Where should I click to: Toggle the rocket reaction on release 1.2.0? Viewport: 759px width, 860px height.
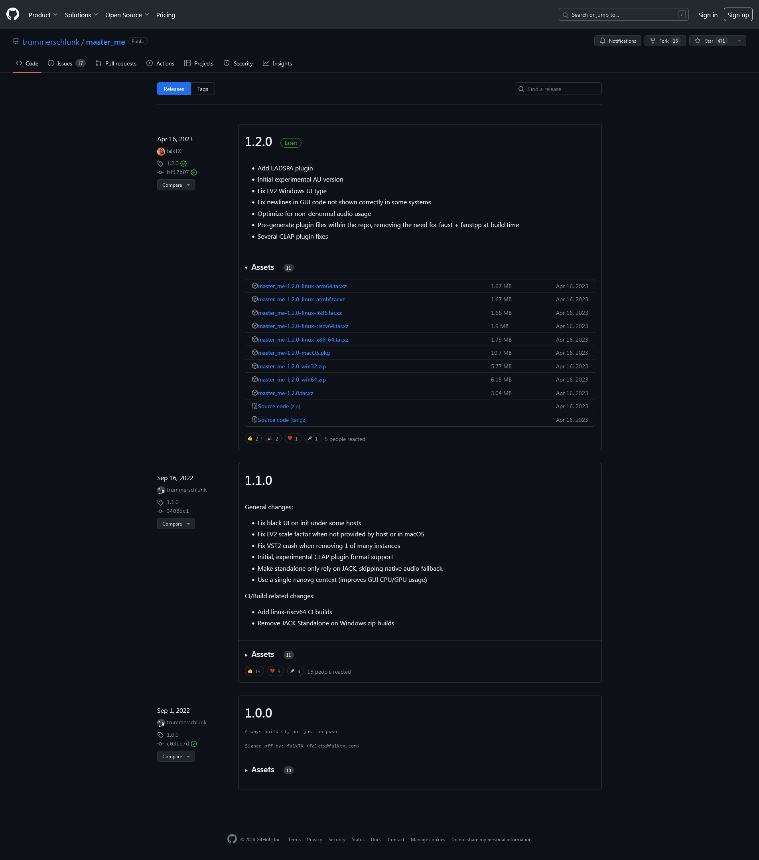pos(313,439)
